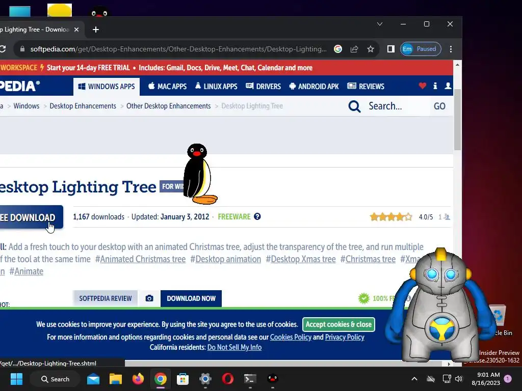
Task: Open the Cookies Policy link
Action: click(291, 337)
